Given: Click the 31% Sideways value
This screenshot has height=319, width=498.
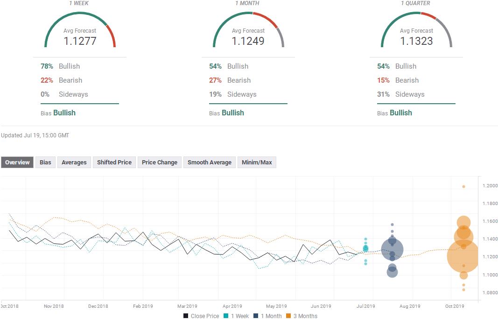Looking at the screenshot, I should [383, 94].
